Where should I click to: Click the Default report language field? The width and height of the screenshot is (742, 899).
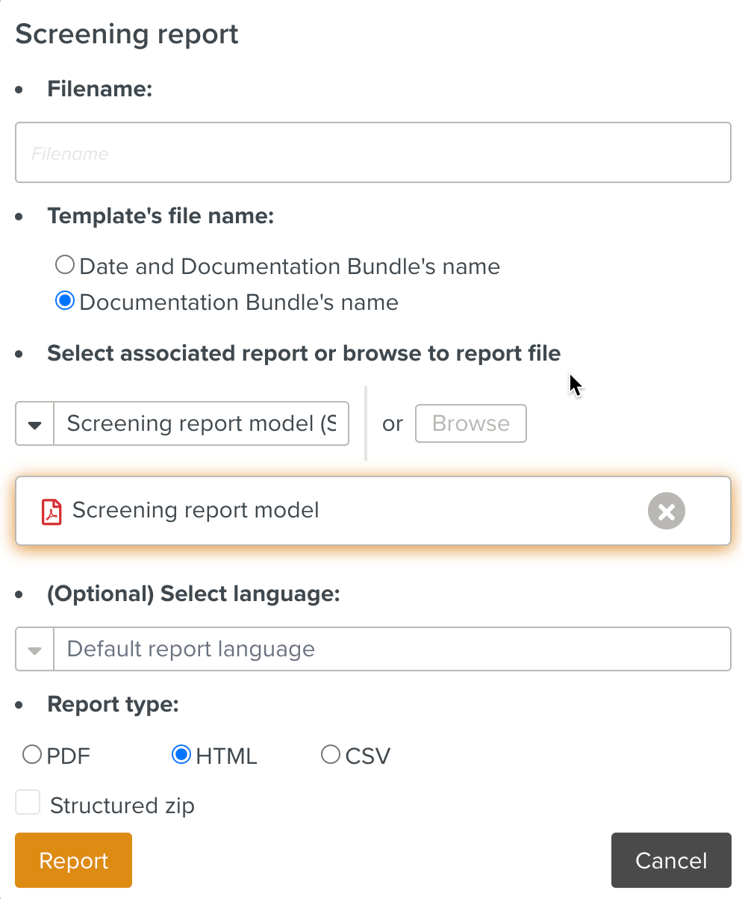[x=391, y=650]
